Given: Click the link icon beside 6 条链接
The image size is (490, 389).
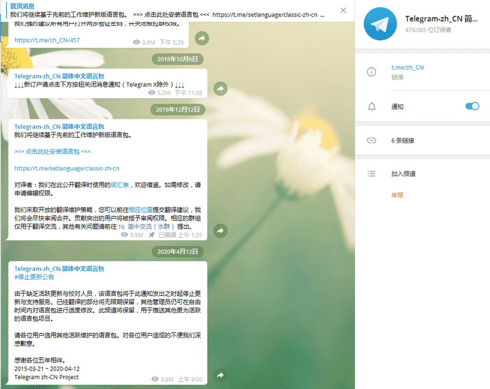Looking at the screenshot, I should pyautogui.click(x=372, y=140).
